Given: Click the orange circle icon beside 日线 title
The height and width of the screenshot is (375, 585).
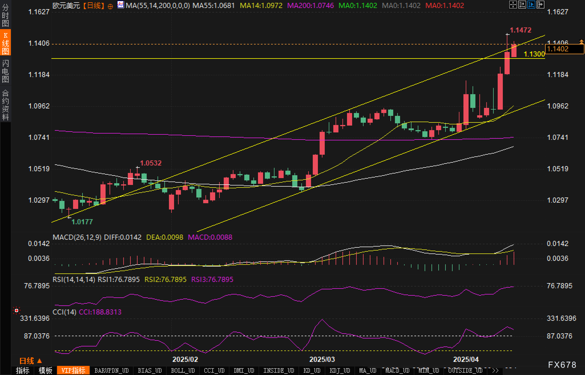Looking at the screenshot, I should pyautogui.click(x=110, y=6).
